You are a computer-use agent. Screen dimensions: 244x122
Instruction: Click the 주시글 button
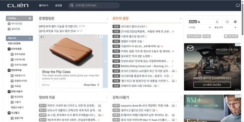[206, 36]
